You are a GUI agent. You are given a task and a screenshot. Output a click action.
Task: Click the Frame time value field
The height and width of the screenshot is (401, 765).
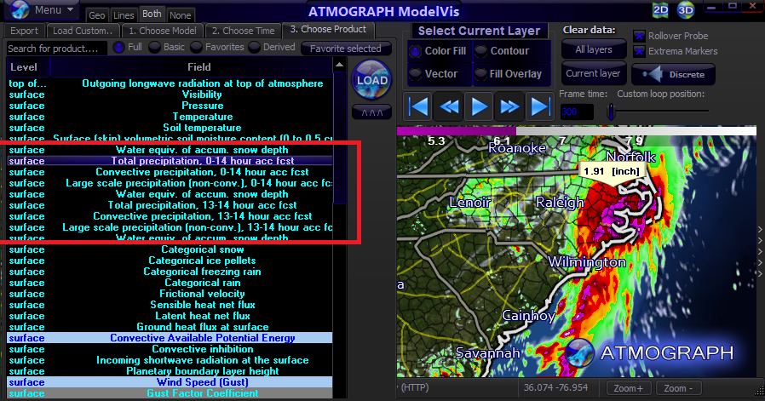click(x=577, y=112)
